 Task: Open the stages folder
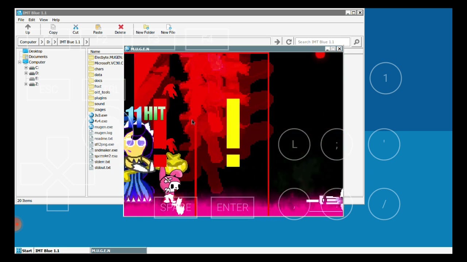pyautogui.click(x=97, y=110)
